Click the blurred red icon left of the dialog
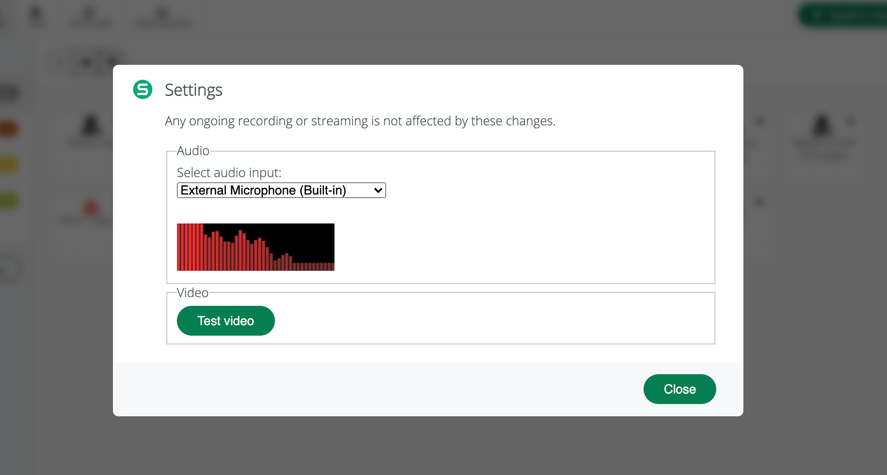Viewport: 887px width, 475px height. [x=91, y=207]
